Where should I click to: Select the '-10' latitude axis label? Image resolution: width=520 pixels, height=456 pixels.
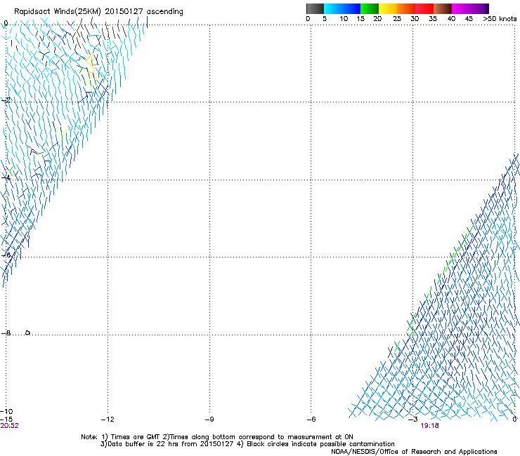(6, 411)
